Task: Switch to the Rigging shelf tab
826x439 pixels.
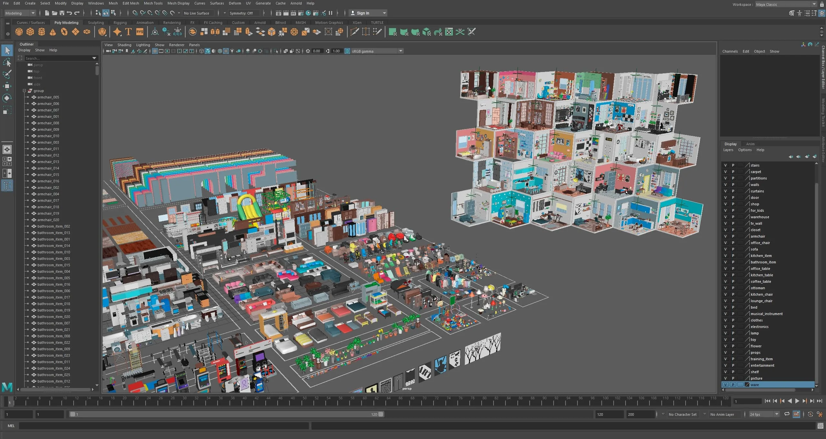Action: pyautogui.click(x=120, y=23)
